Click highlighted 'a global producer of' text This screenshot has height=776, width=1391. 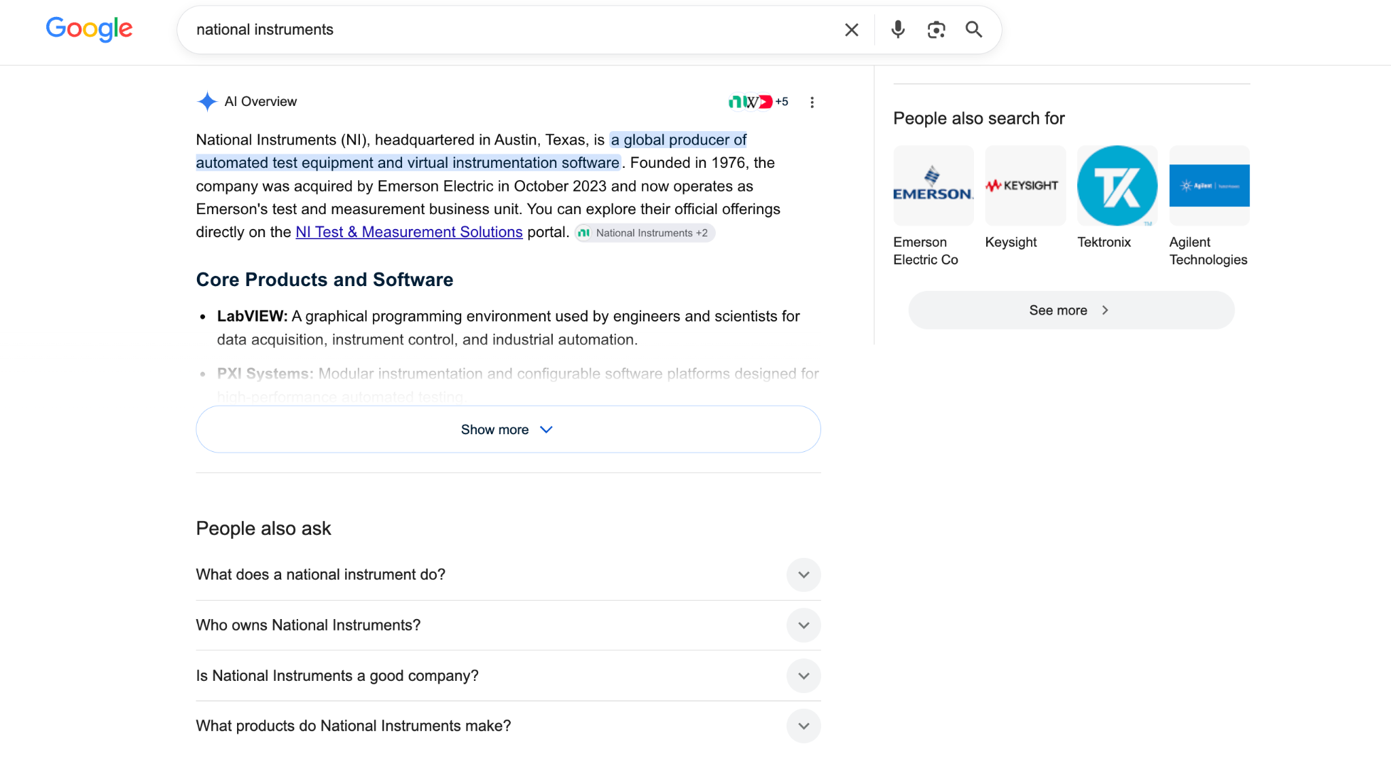679,140
